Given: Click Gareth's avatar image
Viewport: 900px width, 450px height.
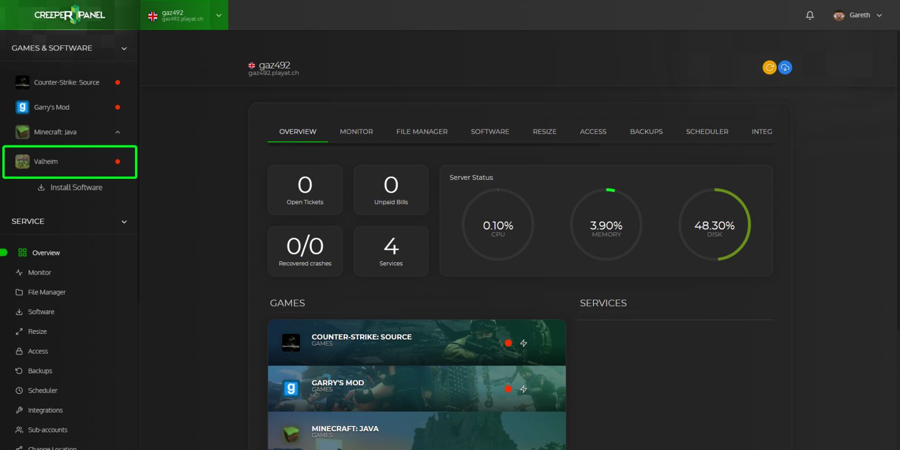Looking at the screenshot, I should 839,15.
